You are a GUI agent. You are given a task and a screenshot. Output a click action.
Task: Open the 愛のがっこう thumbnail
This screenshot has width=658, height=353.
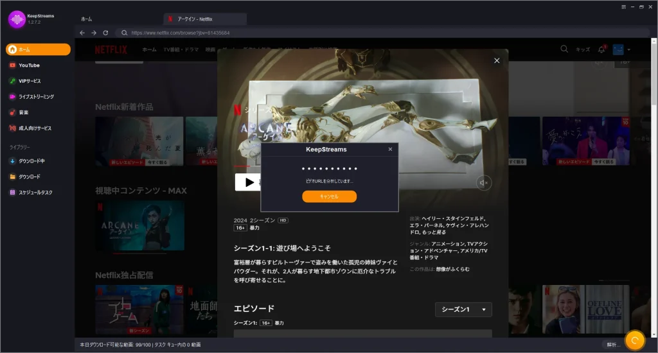(x=586, y=141)
